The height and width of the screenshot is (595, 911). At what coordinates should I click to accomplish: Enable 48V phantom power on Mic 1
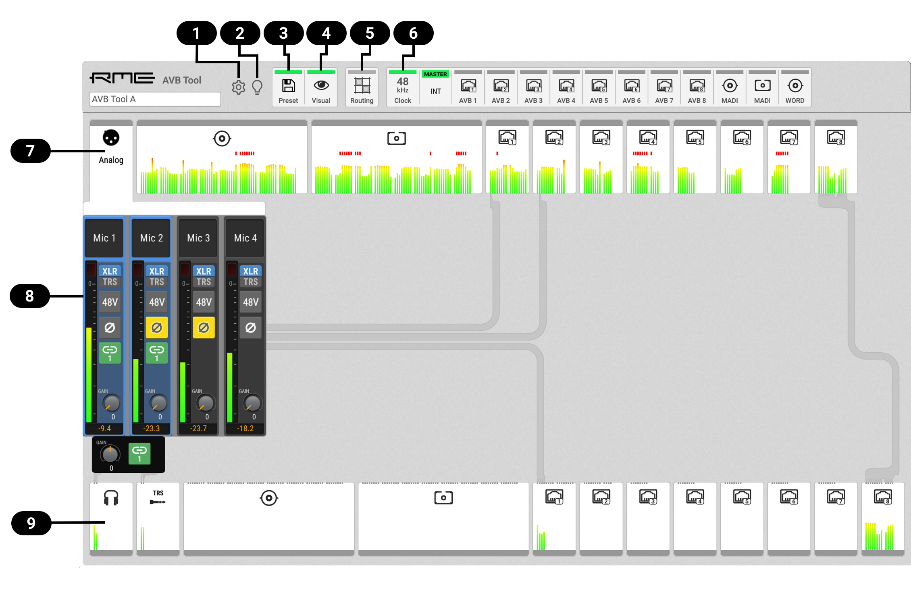[x=110, y=302]
